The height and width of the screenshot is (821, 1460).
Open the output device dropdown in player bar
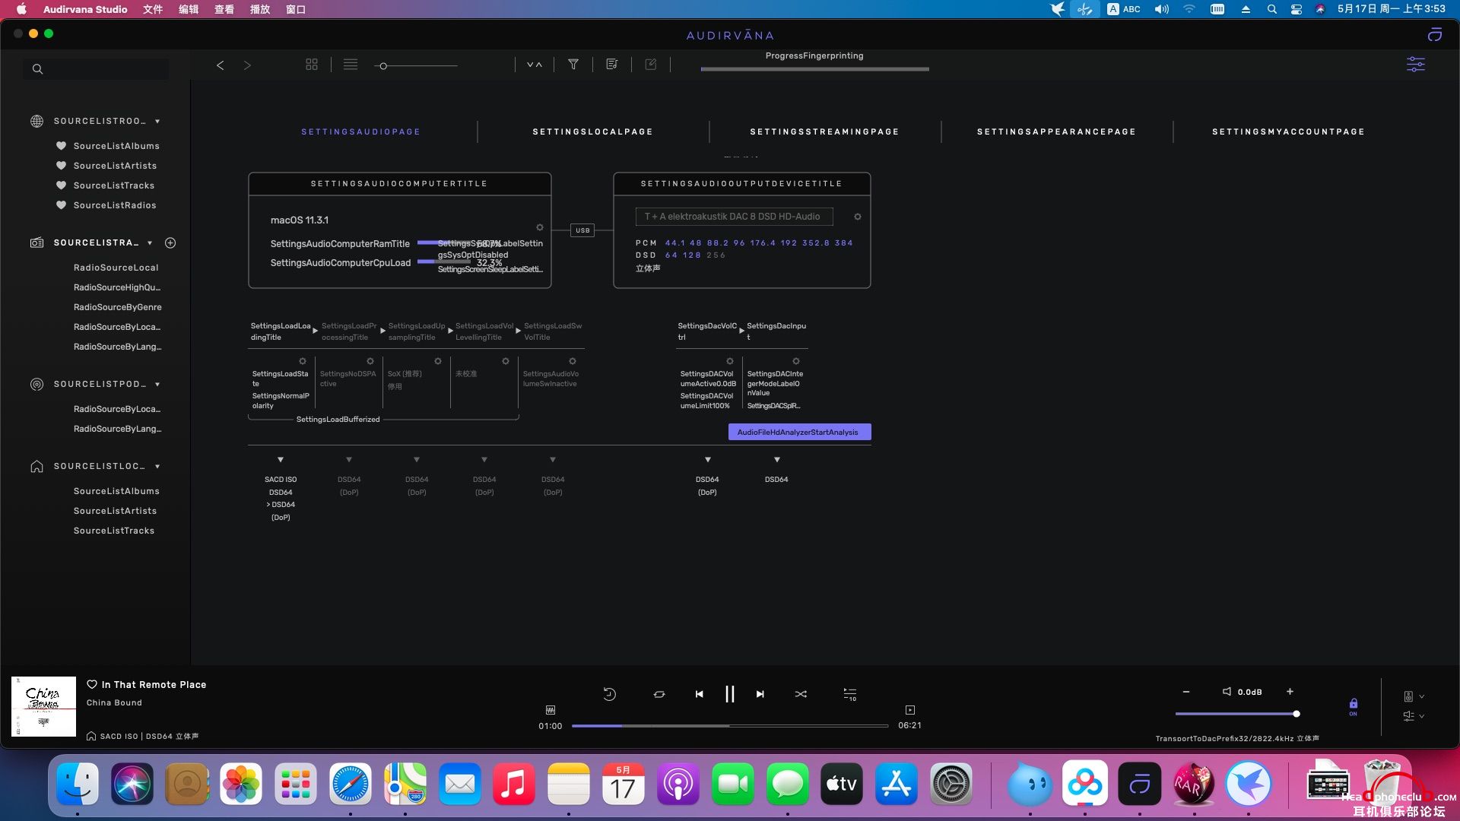pyautogui.click(x=1414, y=696)
